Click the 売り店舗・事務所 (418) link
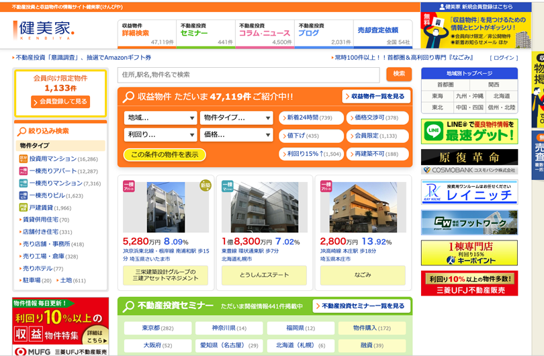The image size is (544, 356). click(53, 244)
